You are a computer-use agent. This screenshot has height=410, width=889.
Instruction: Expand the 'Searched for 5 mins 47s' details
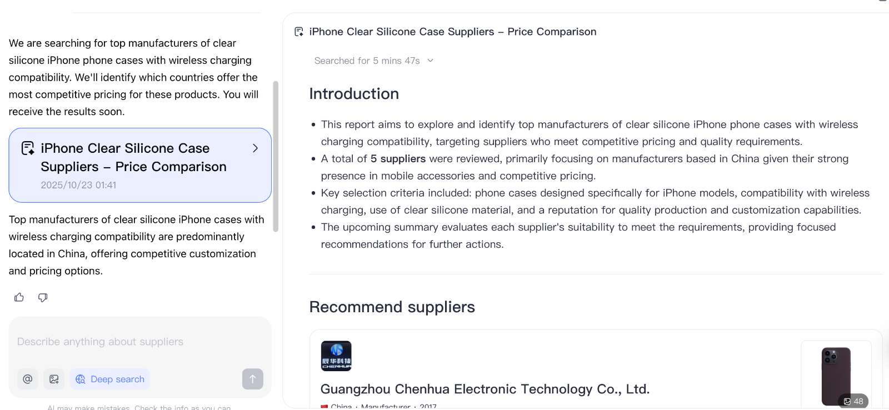(x=373, y=61)
